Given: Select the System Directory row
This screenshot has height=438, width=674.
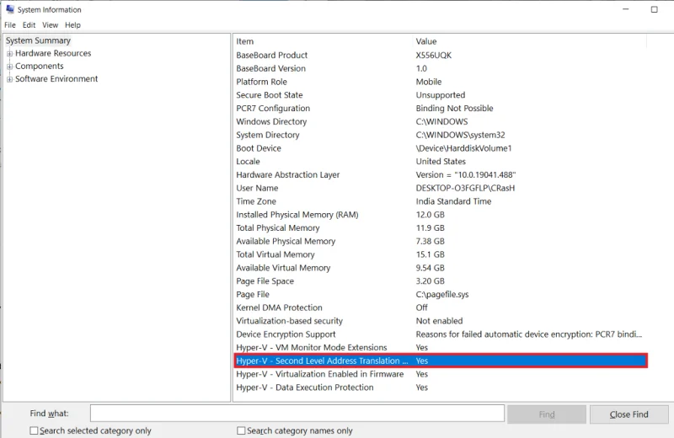Looking at the screenshot, I should point(441,135).
